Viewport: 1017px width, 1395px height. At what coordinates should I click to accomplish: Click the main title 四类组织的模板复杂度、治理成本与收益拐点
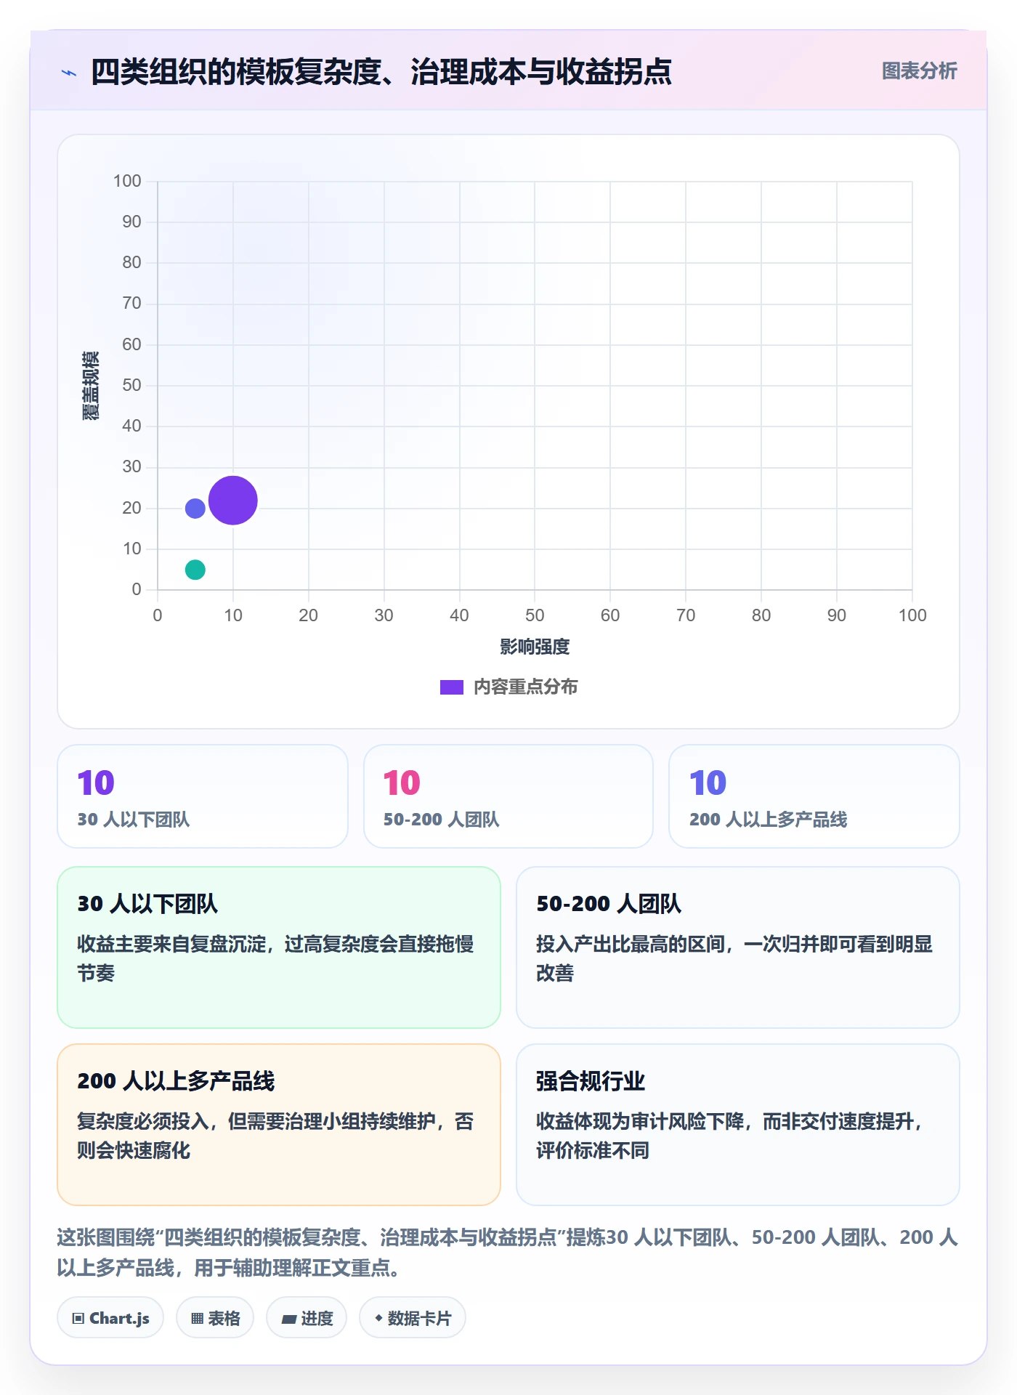click(381, 72)
